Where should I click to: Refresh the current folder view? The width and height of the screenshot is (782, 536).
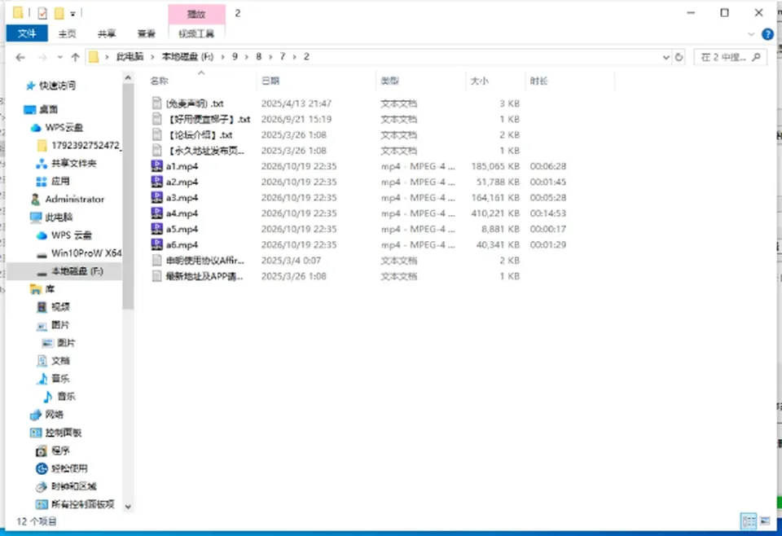(679, 57)
